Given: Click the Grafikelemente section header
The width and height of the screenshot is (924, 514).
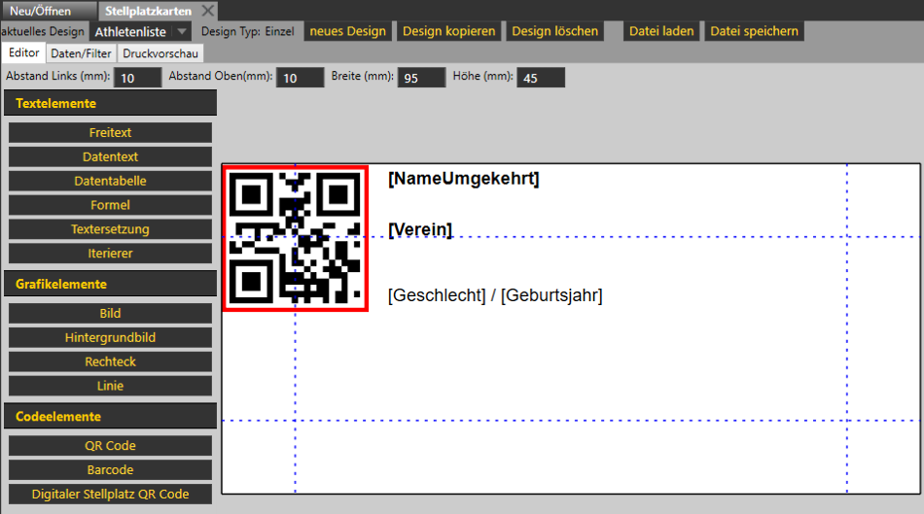Looking at the screenshot, I should pyautogui.click(x=110, y=284).
